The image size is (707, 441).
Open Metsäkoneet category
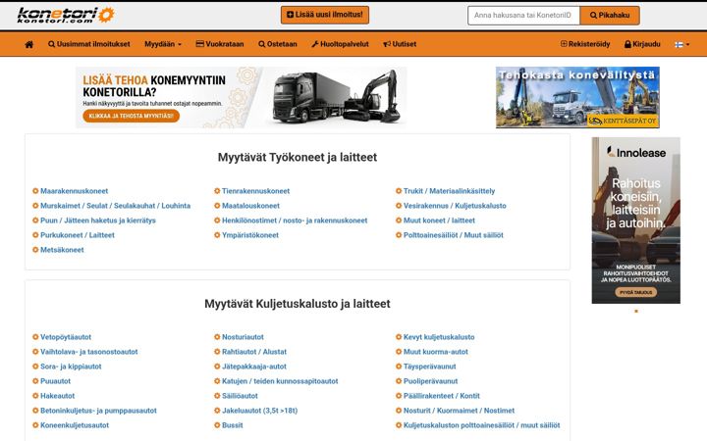coord(62,250)
